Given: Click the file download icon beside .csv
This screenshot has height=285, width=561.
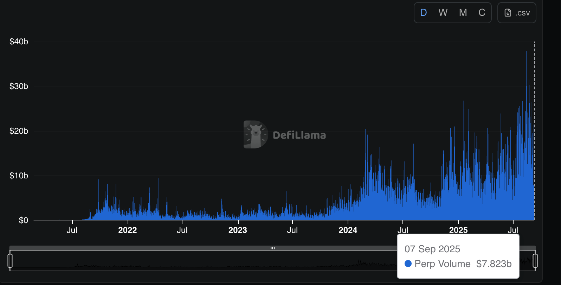Looking at the screenshot, I should [x=508, y=13].
